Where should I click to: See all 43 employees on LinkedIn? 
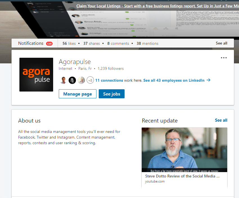tap(174, 80)
